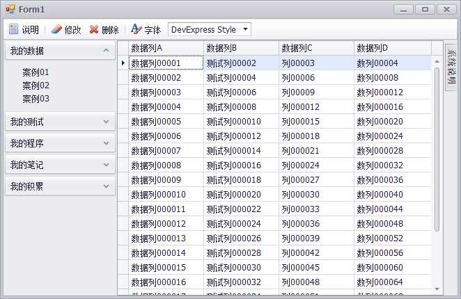Select cell 列00003

tap(316, 63)
